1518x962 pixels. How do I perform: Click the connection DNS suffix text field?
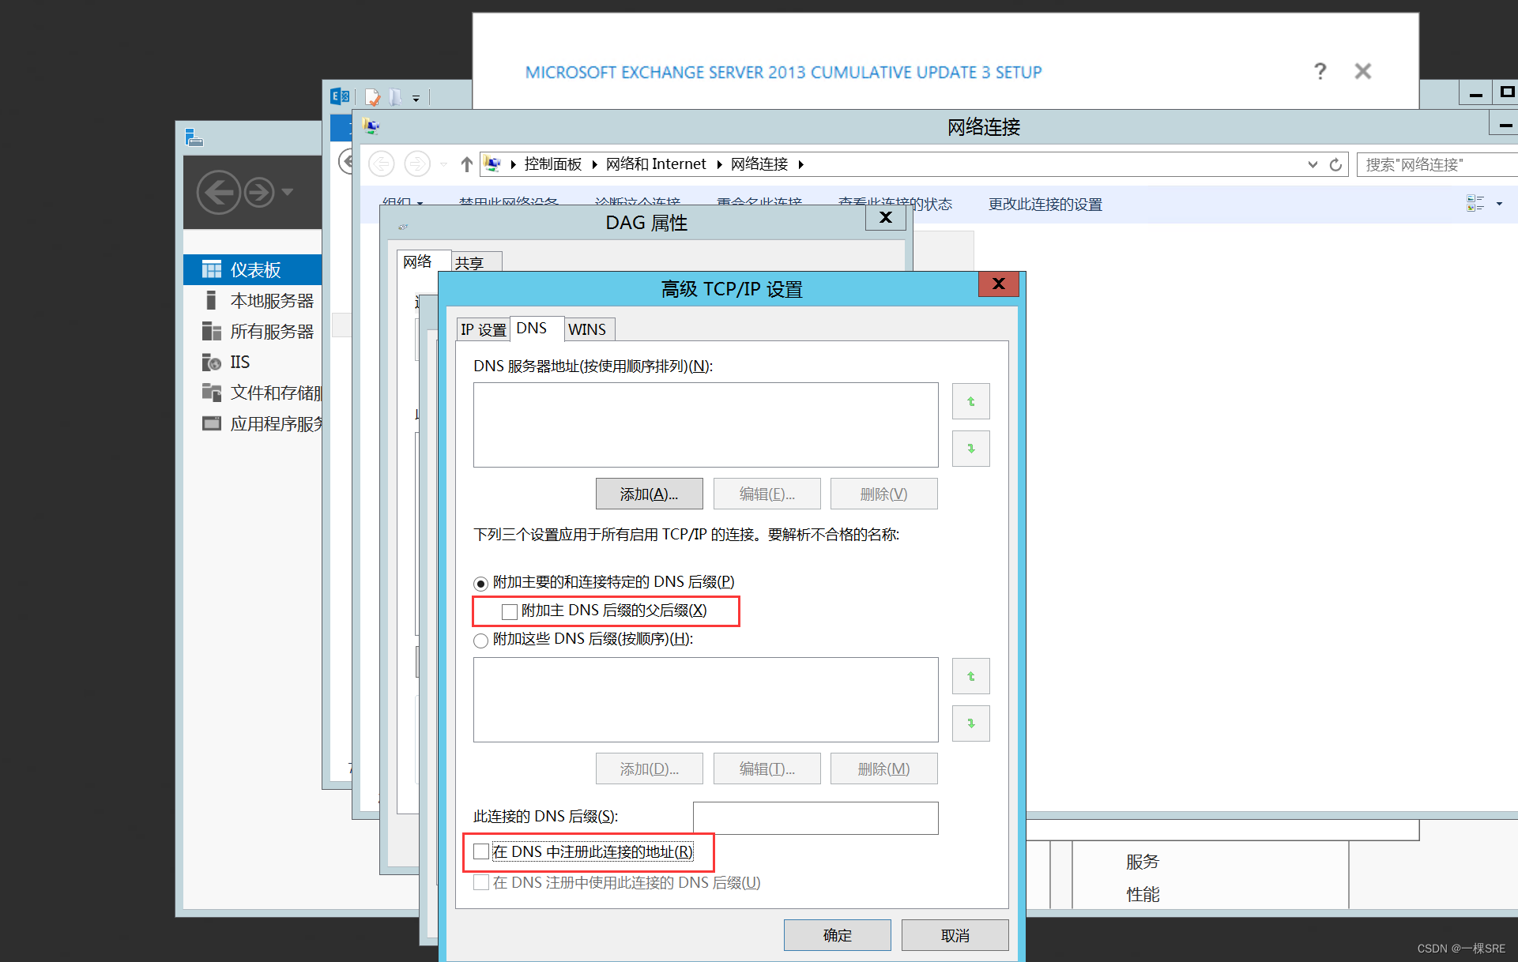[815, 817]
